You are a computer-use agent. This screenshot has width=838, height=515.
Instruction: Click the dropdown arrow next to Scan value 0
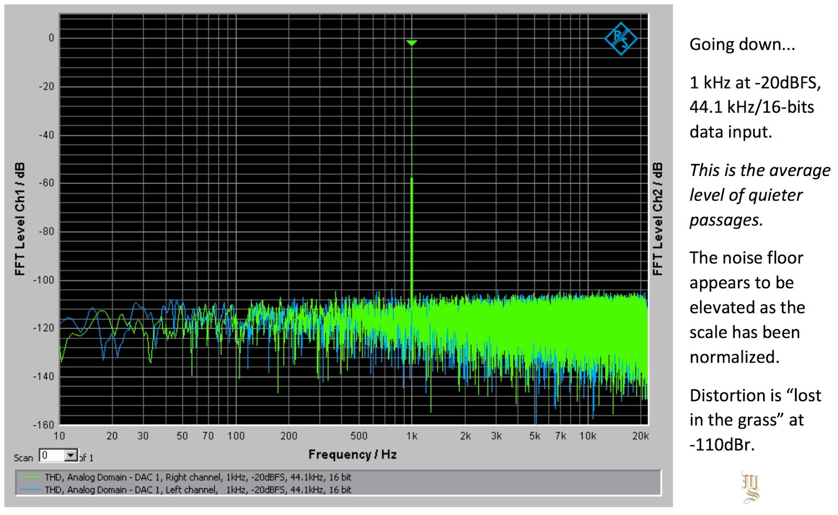point(71,456)
